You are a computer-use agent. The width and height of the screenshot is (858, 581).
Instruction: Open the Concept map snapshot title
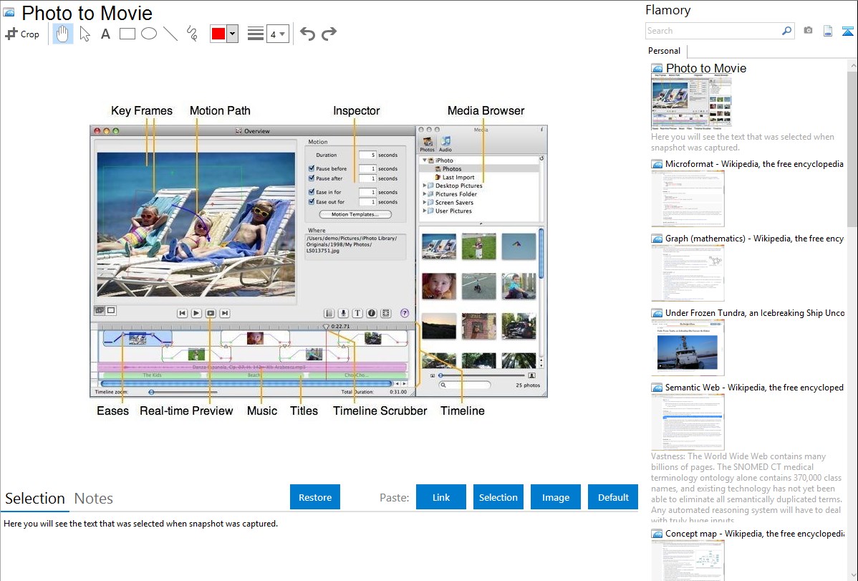point(754,533)
